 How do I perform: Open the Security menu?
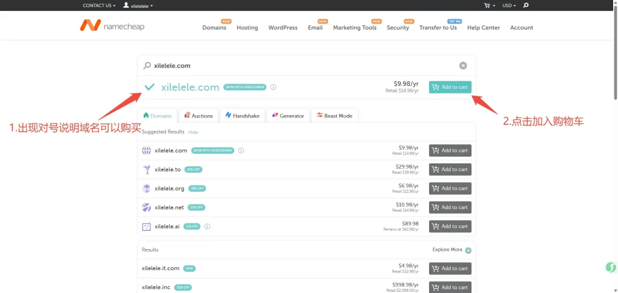coord(398,28)
